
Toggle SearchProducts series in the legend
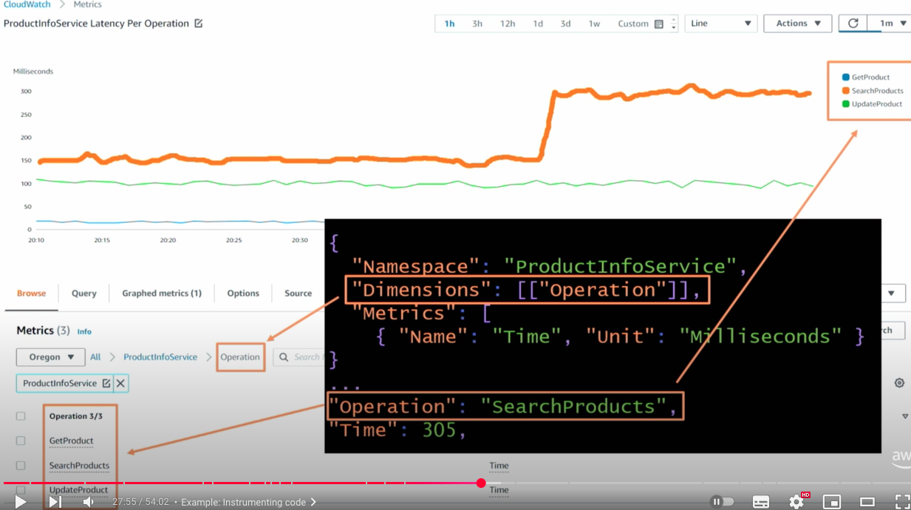tap(873, 91)
